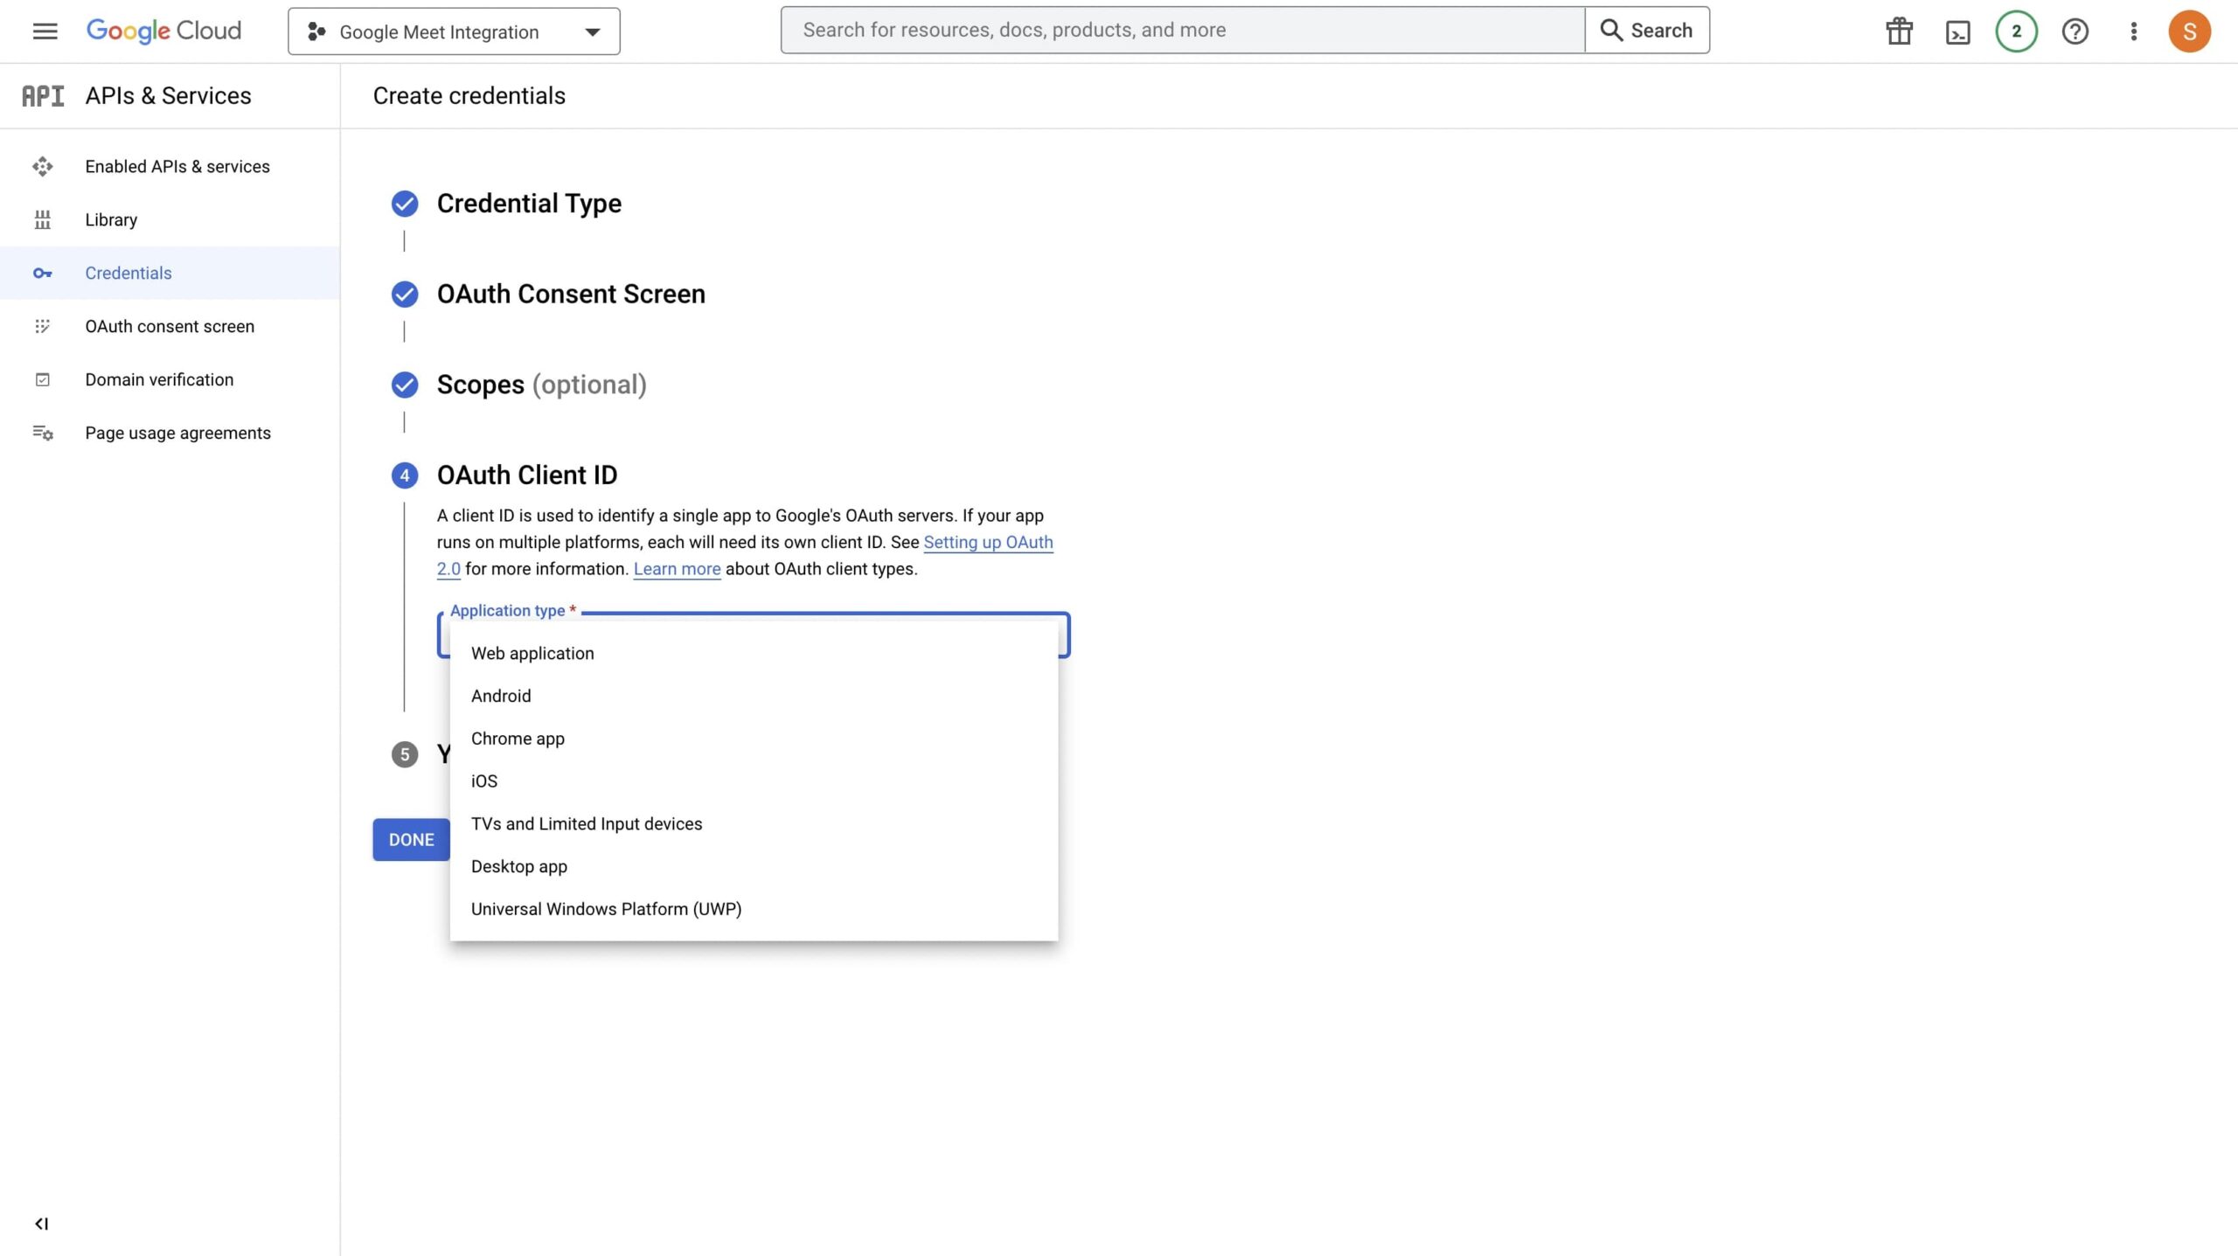Activate Cloud Shell terminal icon
The height and width of the screenshot is (1256, 2238).
pos(1957,32)
